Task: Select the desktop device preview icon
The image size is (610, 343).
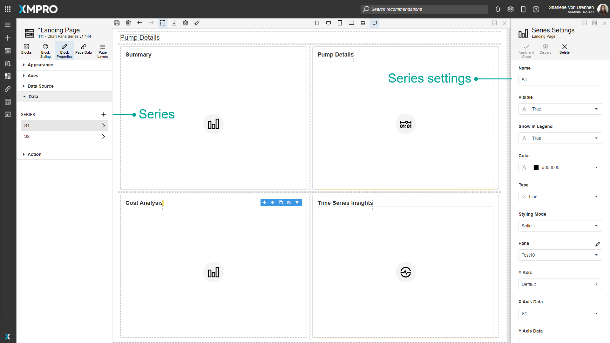Action: 374,23
